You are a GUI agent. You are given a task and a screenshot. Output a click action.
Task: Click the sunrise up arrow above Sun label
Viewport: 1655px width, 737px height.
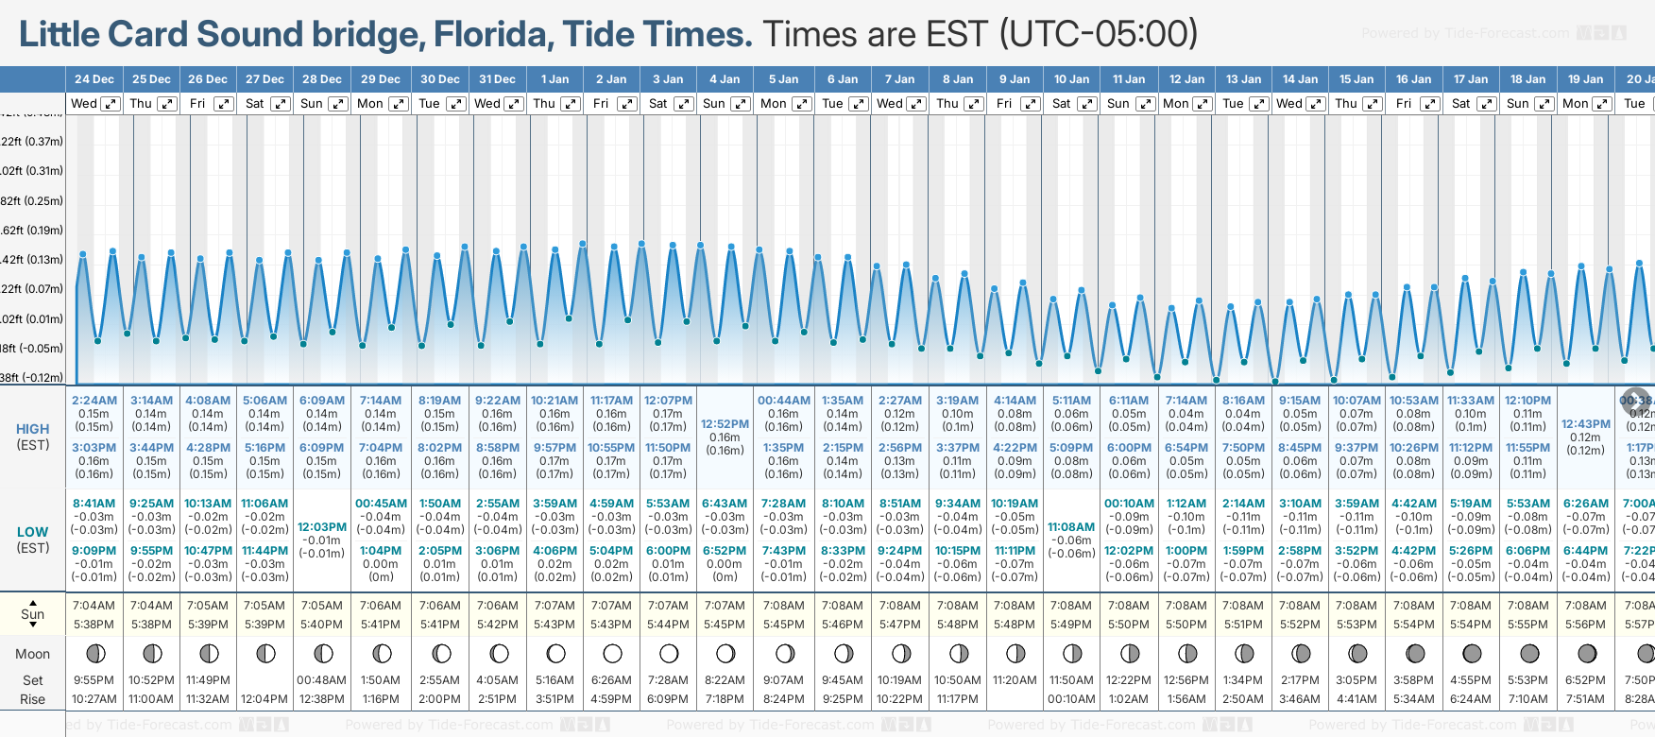33,602
